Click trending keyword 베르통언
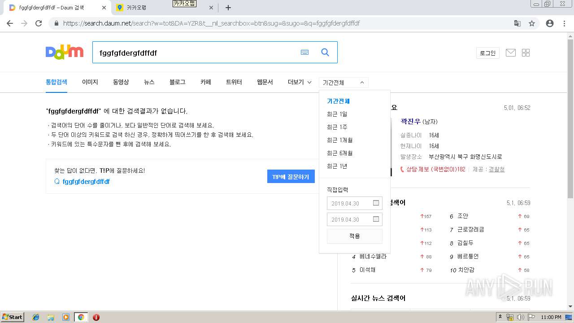574x323 pixels. point(468,257)
